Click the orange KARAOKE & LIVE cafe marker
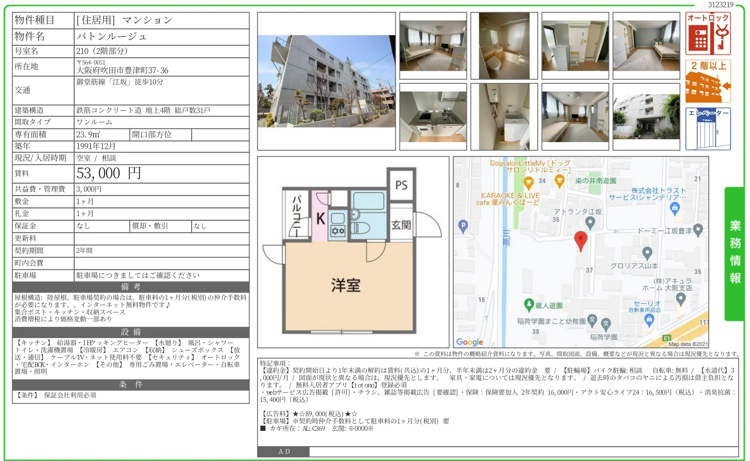Image resolution: width=750 pixels, height=461 pixels. 528,182
